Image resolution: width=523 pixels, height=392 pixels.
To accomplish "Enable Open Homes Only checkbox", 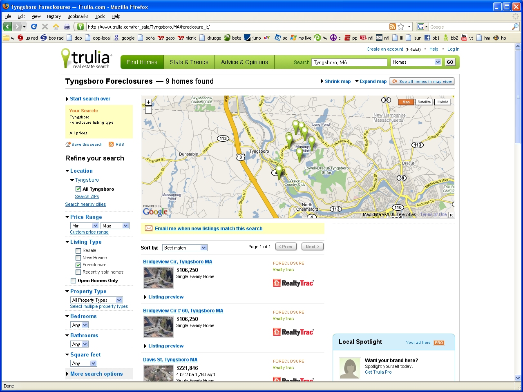I will pyautogui.click(x=73, y=281).
